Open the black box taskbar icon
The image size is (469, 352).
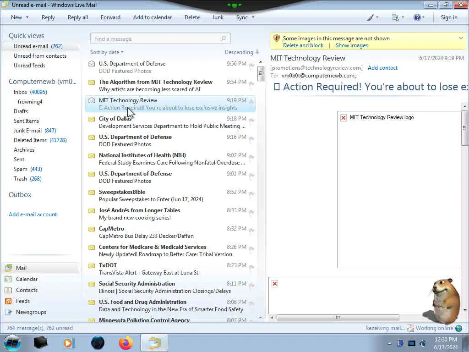point(41,343)
